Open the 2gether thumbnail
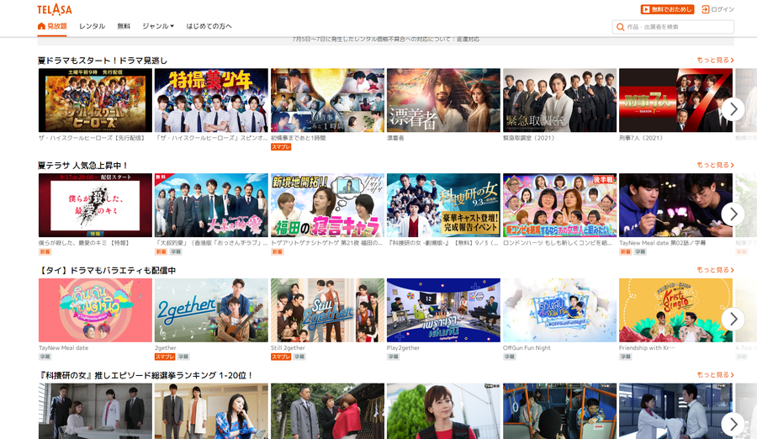The width and height of the screenshot is (757, 439). click(x=211, y=310)
